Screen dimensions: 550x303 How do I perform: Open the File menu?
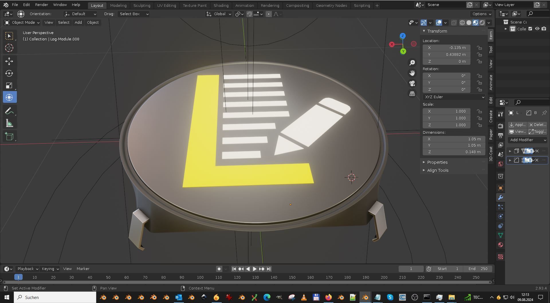point(15,5)
